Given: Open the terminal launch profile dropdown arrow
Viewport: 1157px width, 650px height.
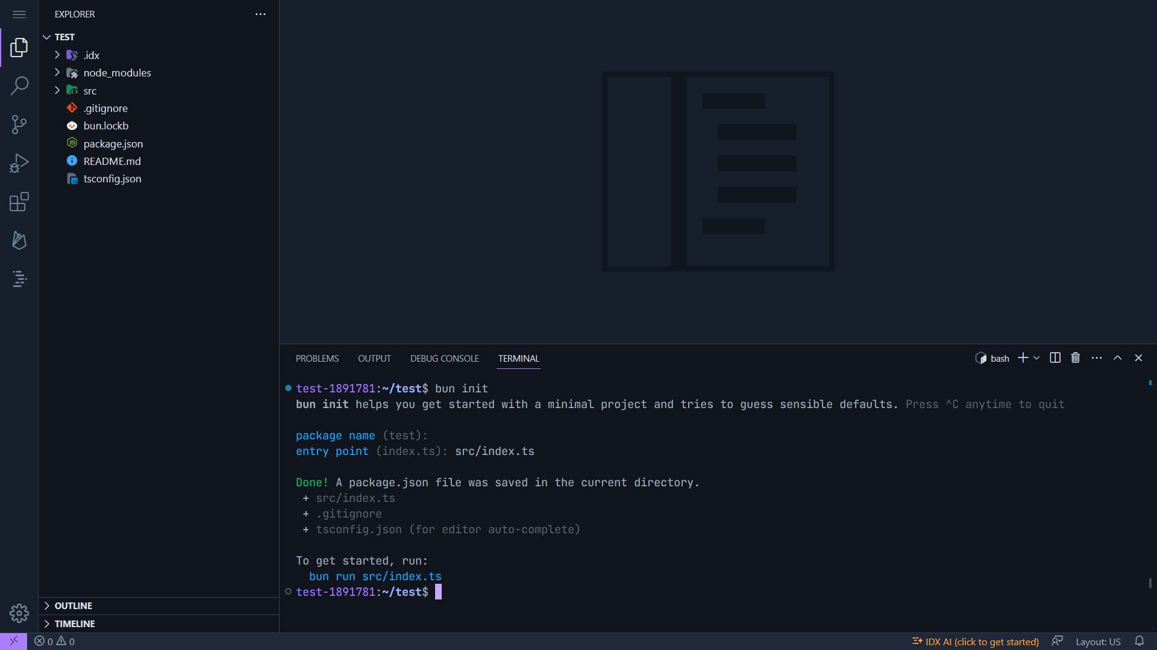Looking at the screenshot, I should tap(1036, 358).
